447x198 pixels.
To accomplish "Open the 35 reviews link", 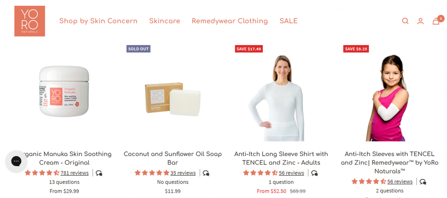I will coord(183,173).
